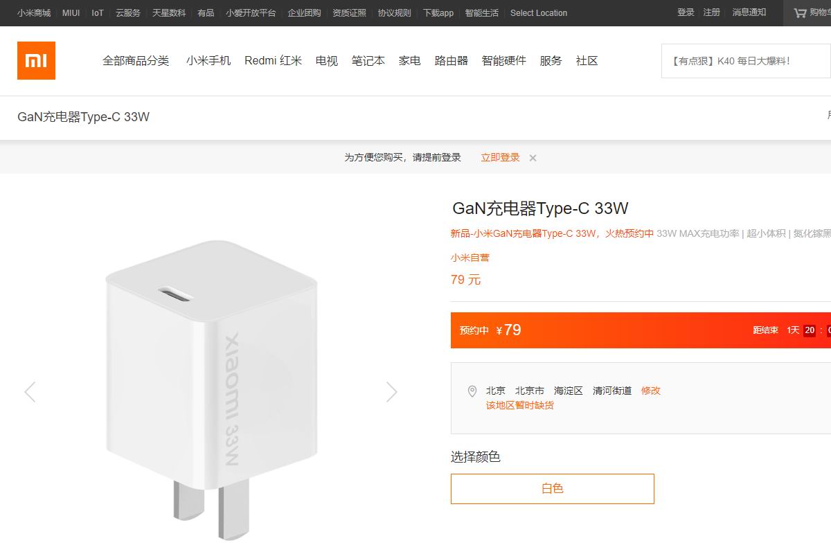The width and height of the screenshot is (831, 554).
Task: Close the login reminder banner
Action: click(x=533, y=158)
